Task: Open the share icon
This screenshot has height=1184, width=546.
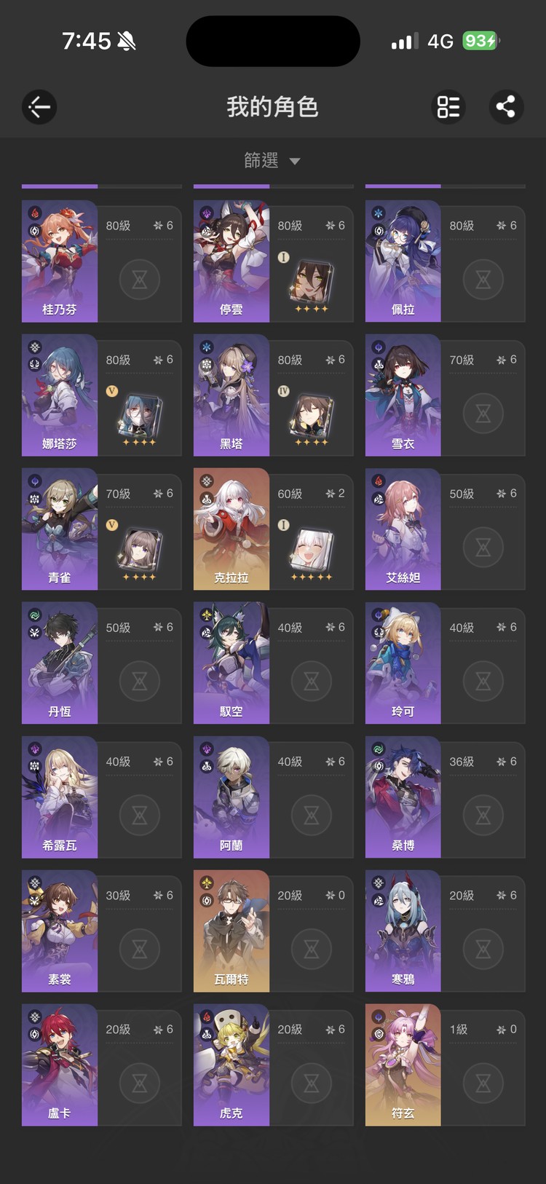Action: pos(505,107)
